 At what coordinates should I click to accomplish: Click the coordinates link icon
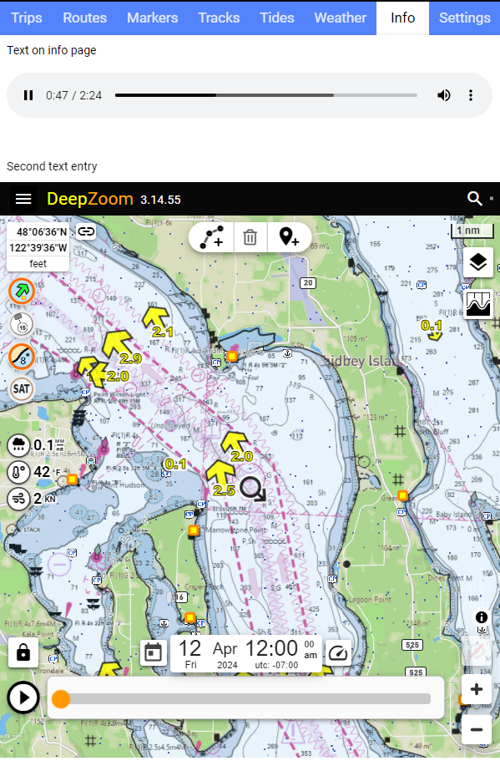point(86,231)
